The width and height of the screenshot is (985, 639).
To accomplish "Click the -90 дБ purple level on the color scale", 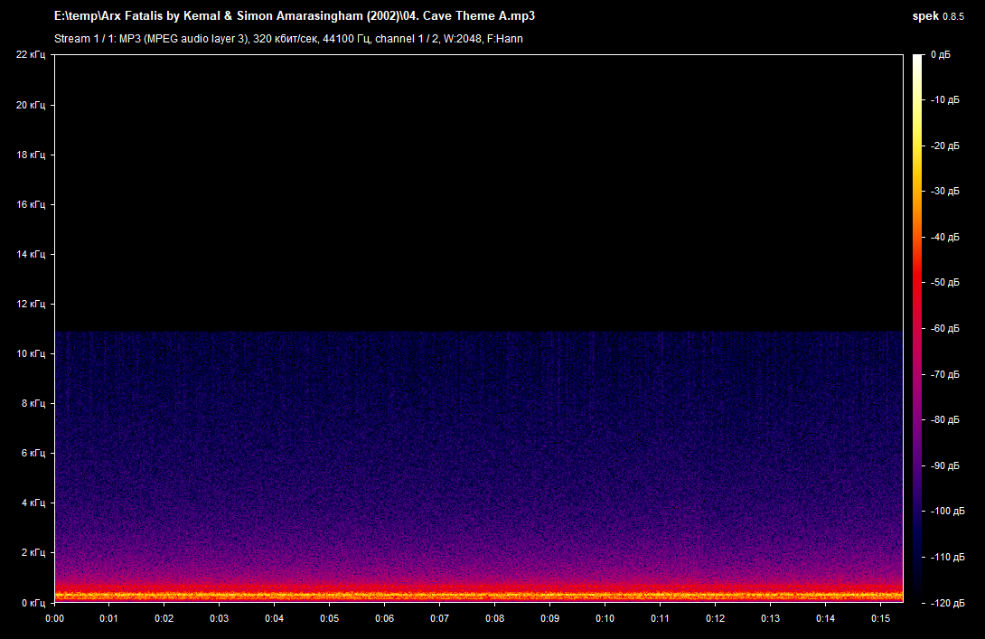I will (x=945, y=465).
